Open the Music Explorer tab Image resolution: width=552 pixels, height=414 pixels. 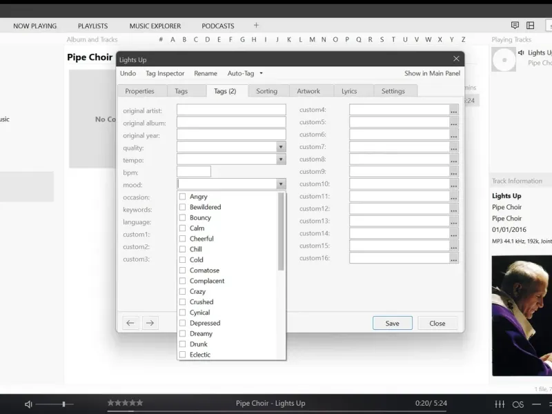[155, 26]
